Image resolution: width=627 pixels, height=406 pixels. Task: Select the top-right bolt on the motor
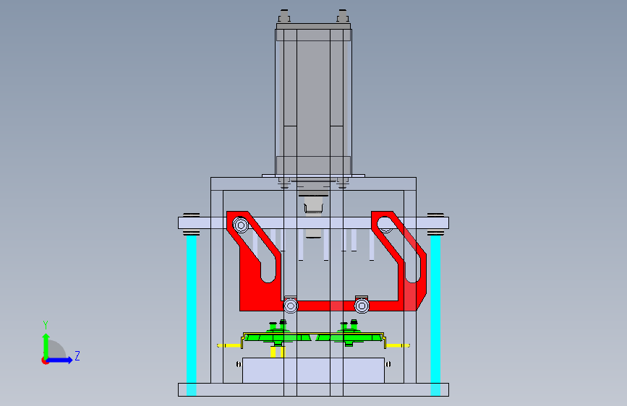pos(342,16)
